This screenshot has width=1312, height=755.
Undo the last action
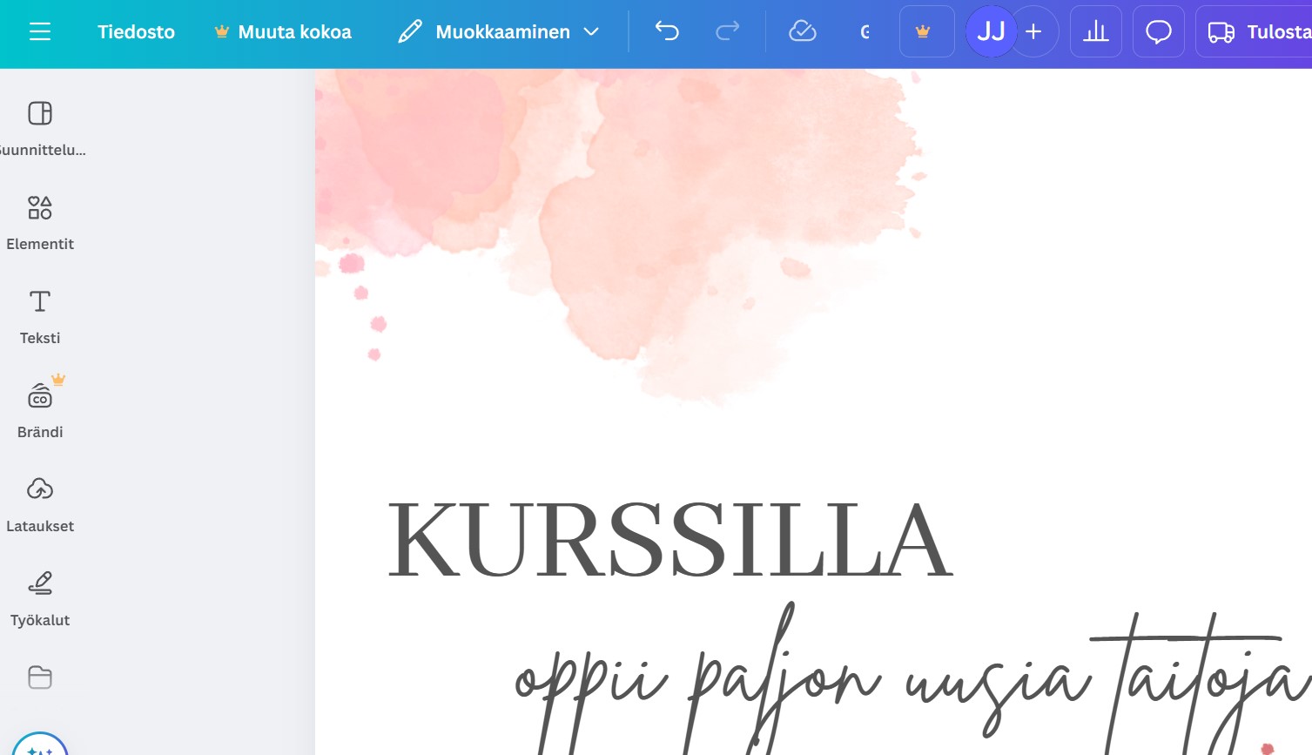pos(667,32)
